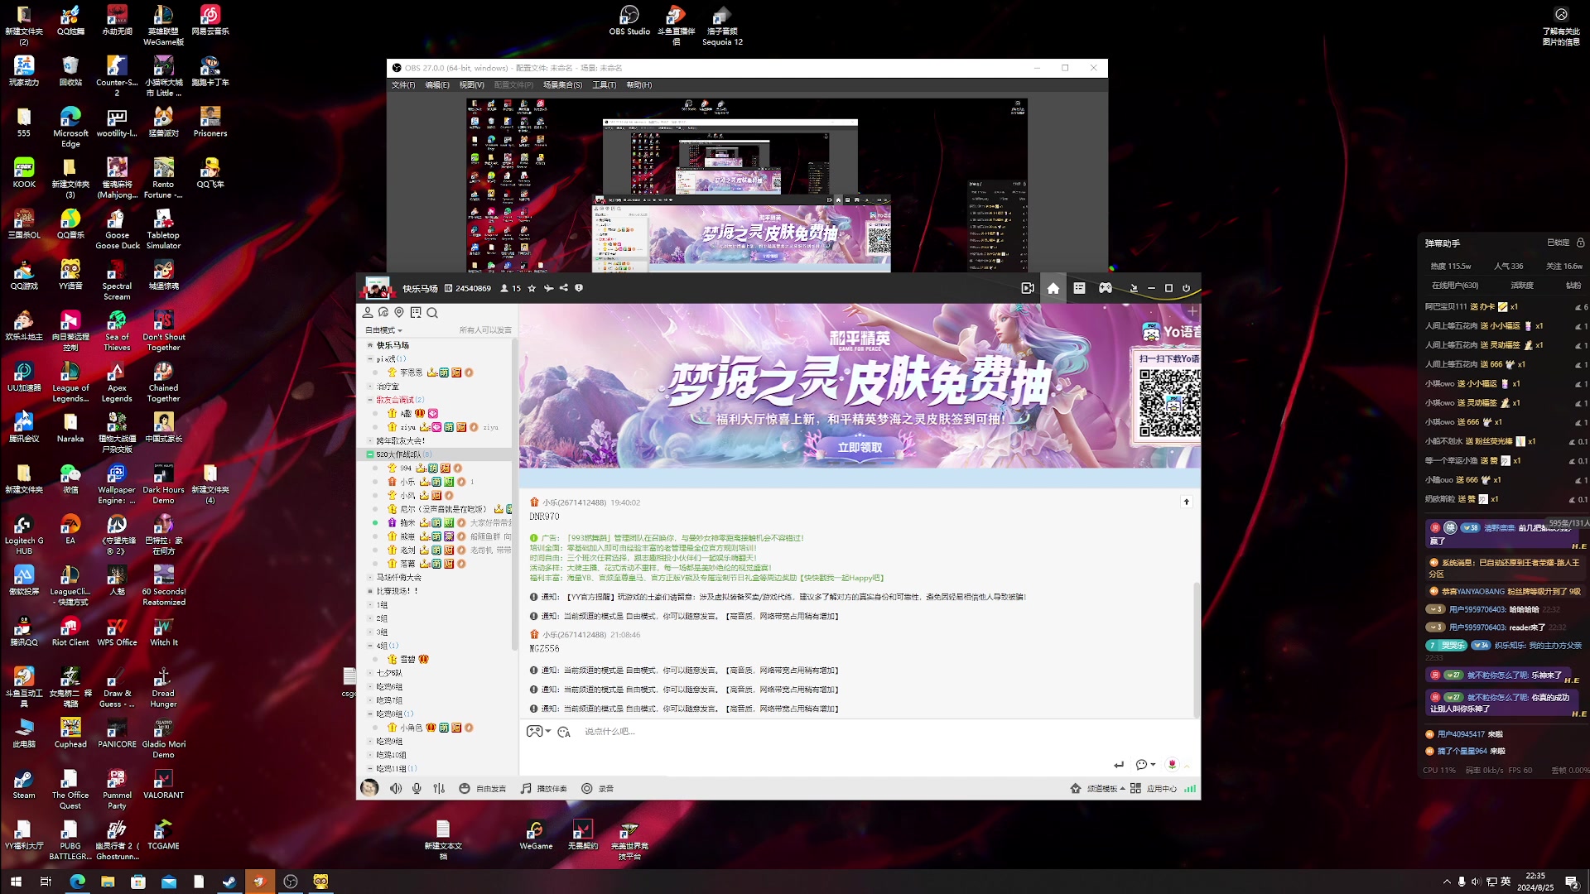This screenshot has height=894, width=1590.
Task: Toggle 已锁定 lock in 弹幕助手 panel
Action: click(1559, 243)
